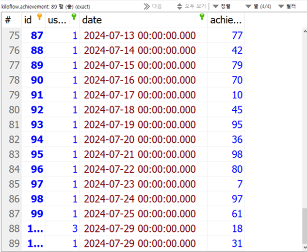Select user value 3 in row 88
307x252 pixels.
tap(62, 228)
